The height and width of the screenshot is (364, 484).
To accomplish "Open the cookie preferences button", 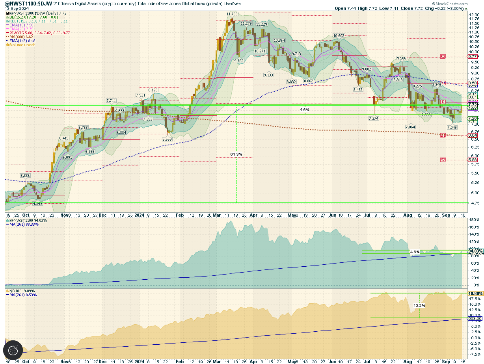I will click(x=14, y=349).
